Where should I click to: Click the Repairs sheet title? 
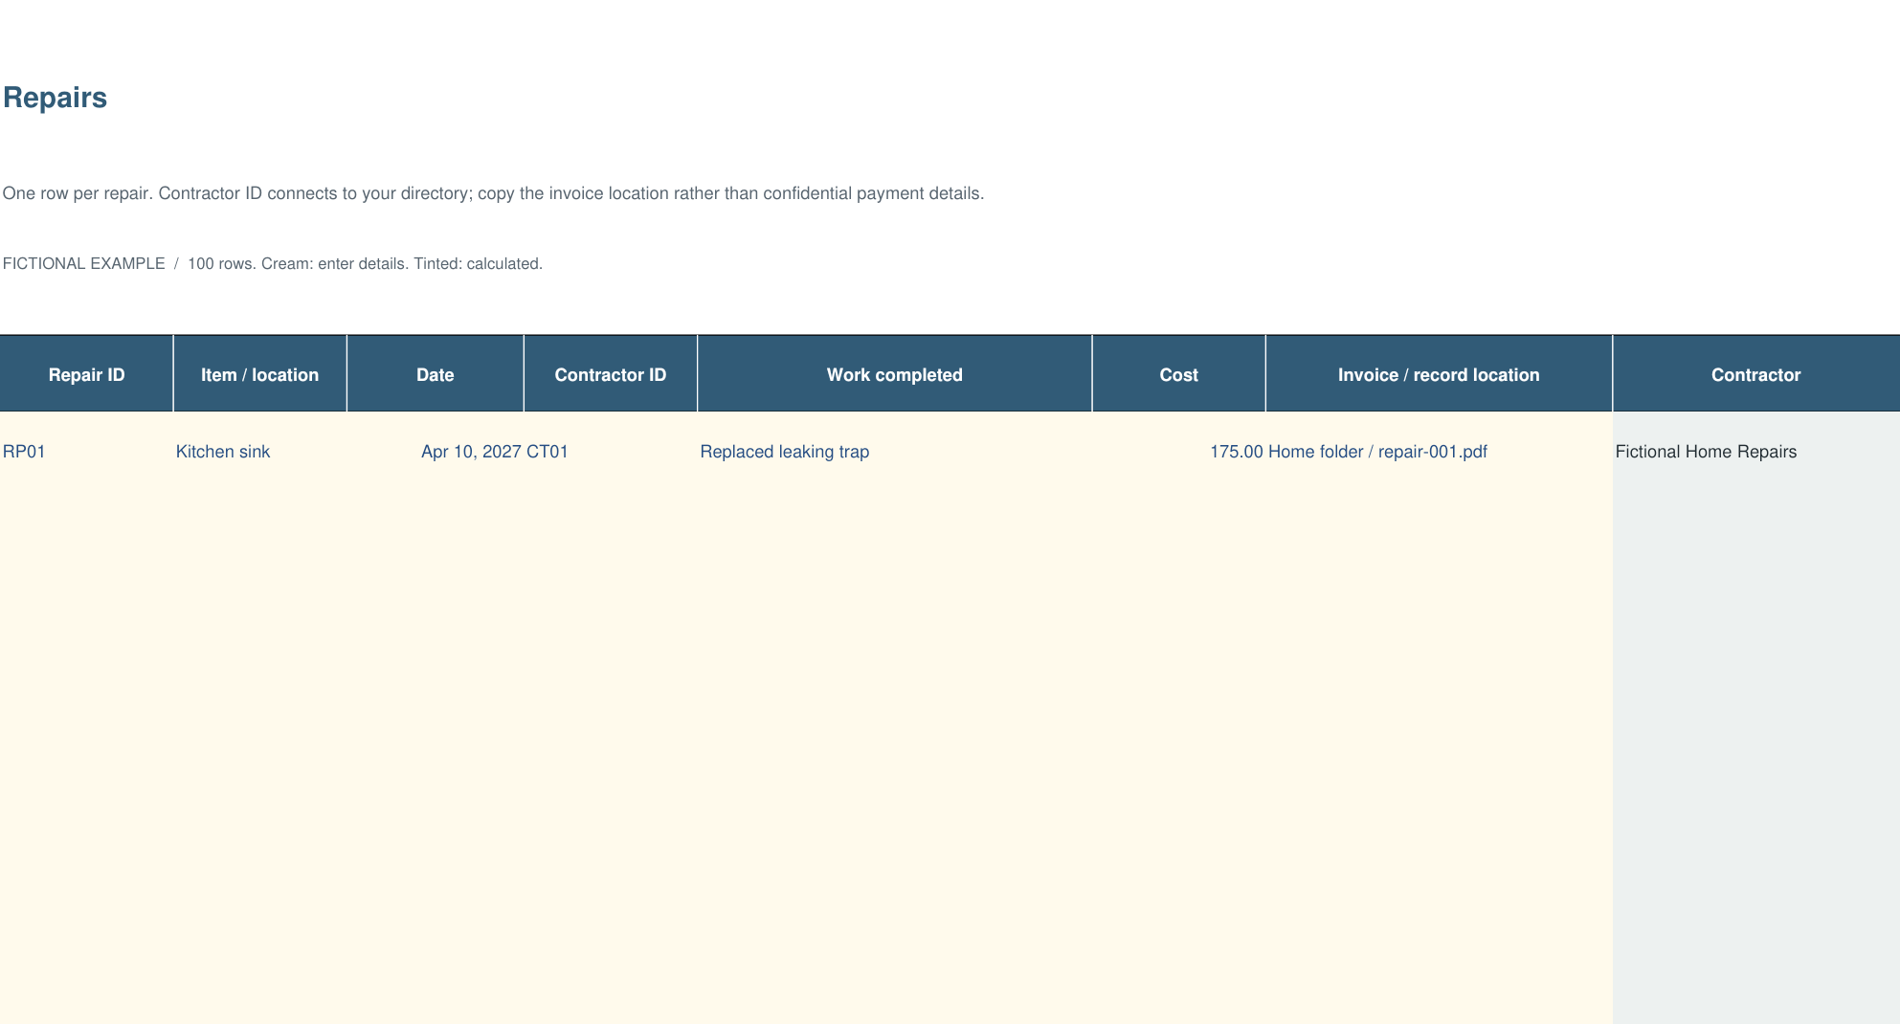55,98
